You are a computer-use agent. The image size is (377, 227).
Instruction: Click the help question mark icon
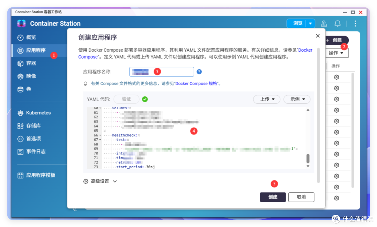click(199, 72)
